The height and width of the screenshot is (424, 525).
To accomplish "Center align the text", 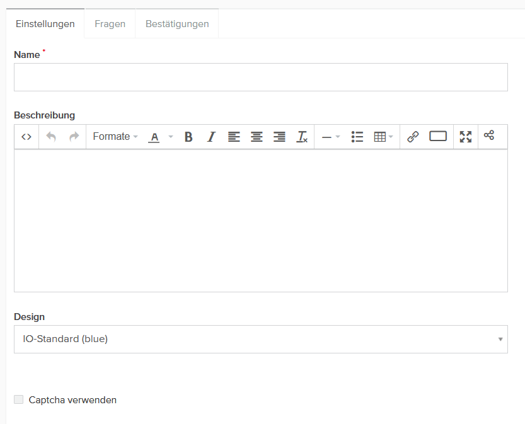I will (x=257, y=137).
